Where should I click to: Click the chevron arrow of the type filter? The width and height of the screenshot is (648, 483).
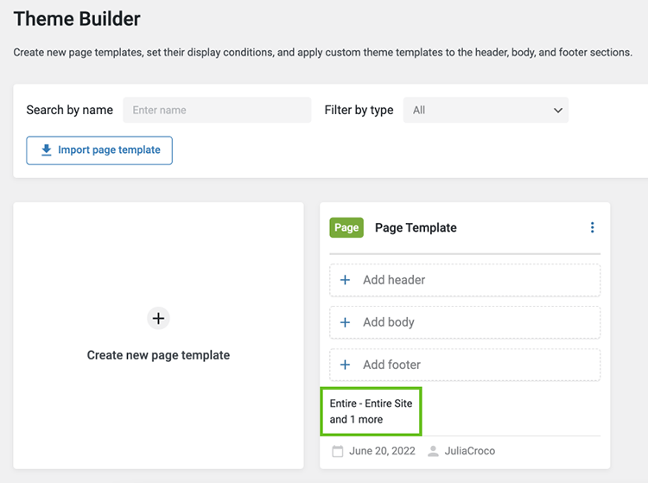pyautogui.click(x=558, y=111)
